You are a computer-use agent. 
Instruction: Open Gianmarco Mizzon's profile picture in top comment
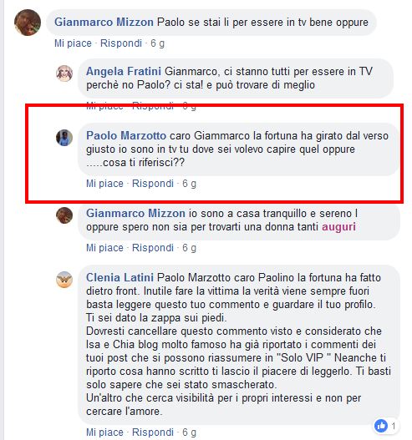pyautogui.click(x=28, y=23)
